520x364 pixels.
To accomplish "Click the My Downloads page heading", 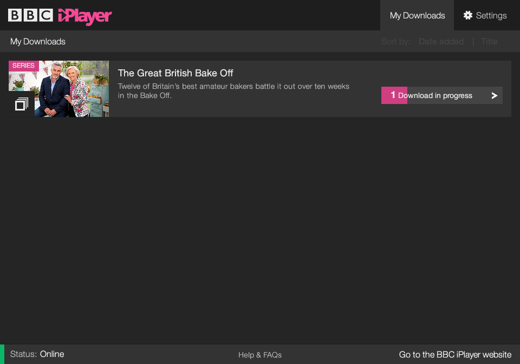I will (38, 42).
